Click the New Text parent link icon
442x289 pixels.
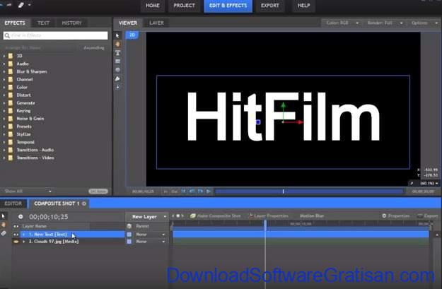pyautogui.click(x=129, y=235)
